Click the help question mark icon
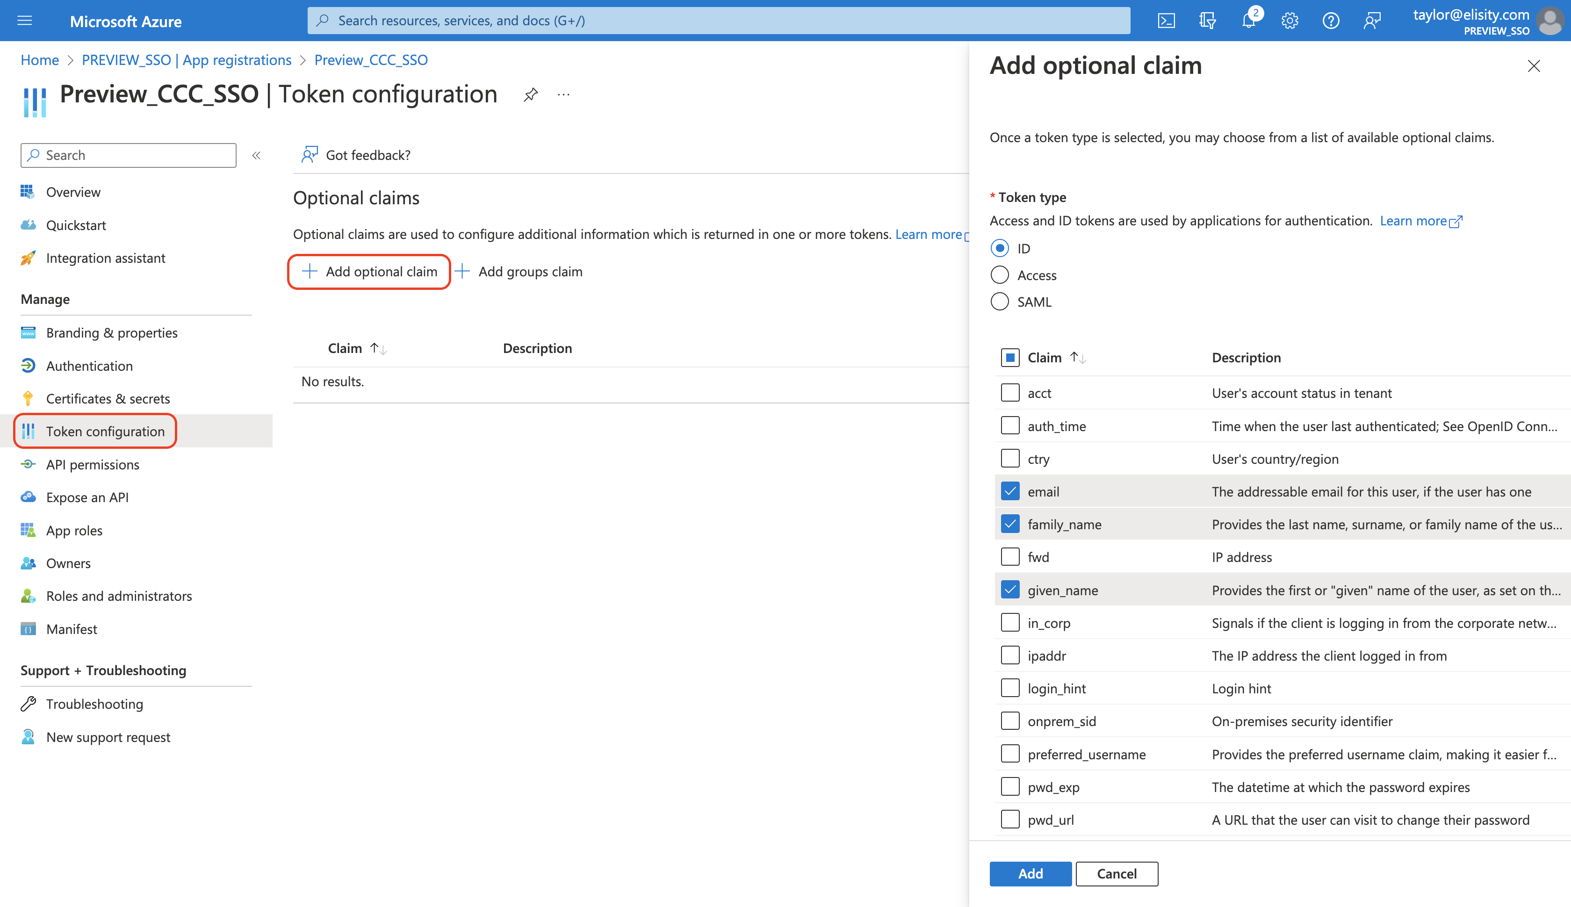This screenshot has height=907, width=1571. click(1331, 21)
